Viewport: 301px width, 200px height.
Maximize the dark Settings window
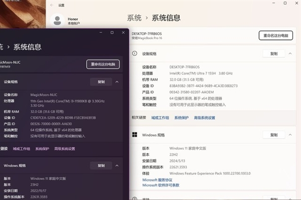[112, 33]
